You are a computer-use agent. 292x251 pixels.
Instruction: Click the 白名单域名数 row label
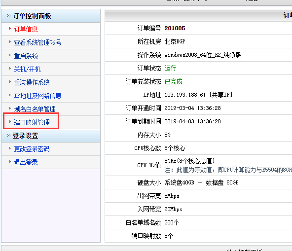(143, 222)
